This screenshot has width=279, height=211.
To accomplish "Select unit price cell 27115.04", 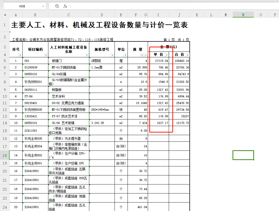I will [158, 61].
